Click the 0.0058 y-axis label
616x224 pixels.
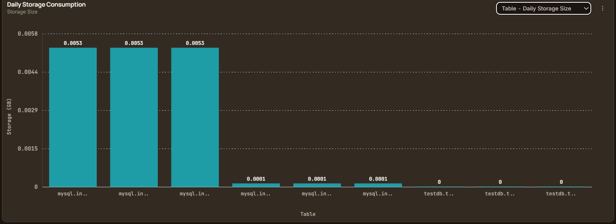(28, 34)
